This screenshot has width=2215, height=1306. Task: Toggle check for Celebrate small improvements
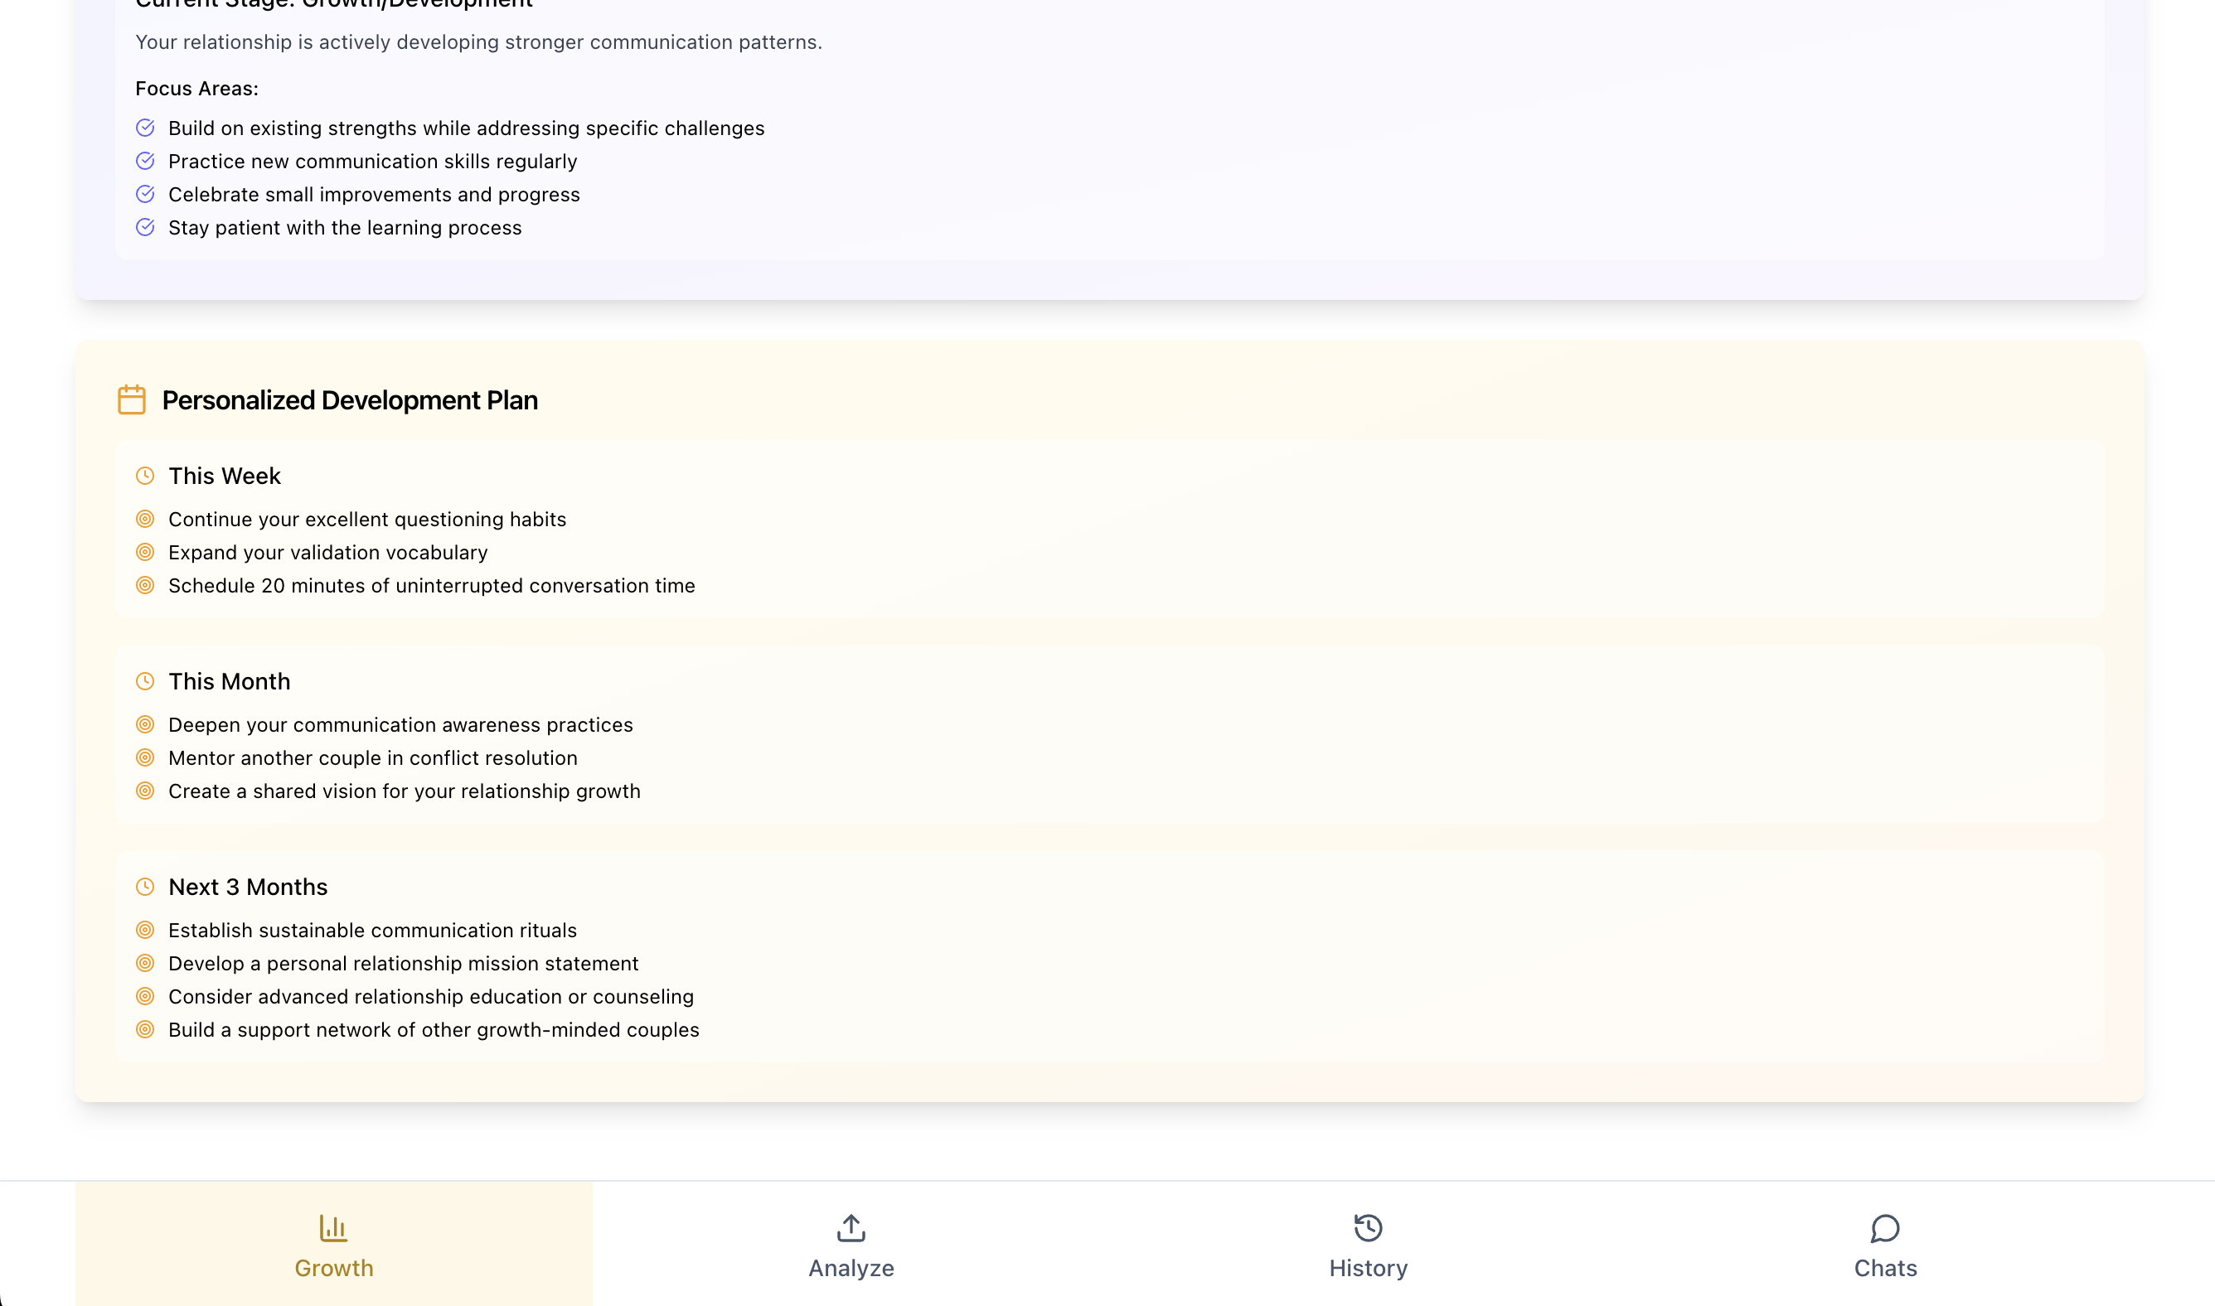point(145,194)
